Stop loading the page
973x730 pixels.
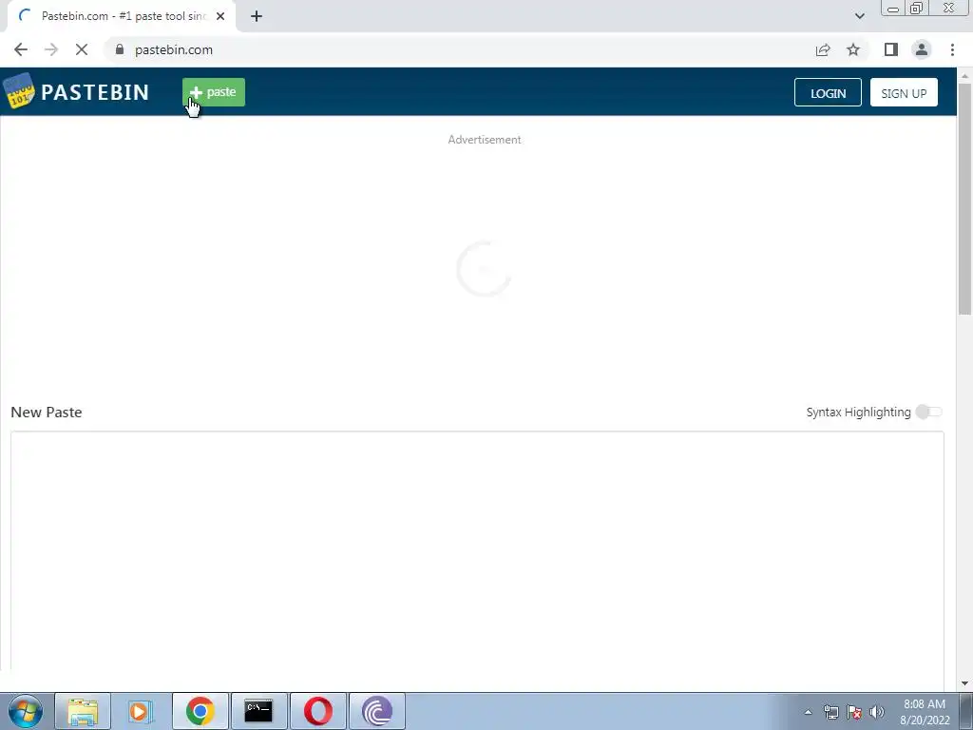pyautogui.click(x=82, y=49)
